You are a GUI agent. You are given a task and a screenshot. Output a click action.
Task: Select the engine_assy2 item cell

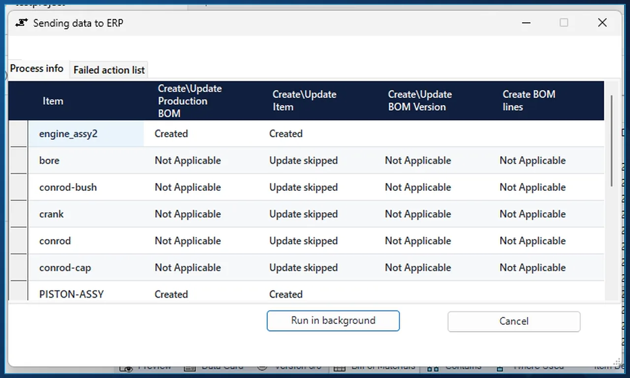[86, 134]
